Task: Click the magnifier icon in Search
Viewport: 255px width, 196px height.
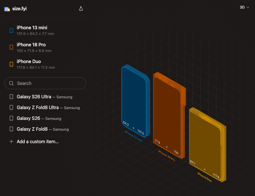Action: coord(11,83)
